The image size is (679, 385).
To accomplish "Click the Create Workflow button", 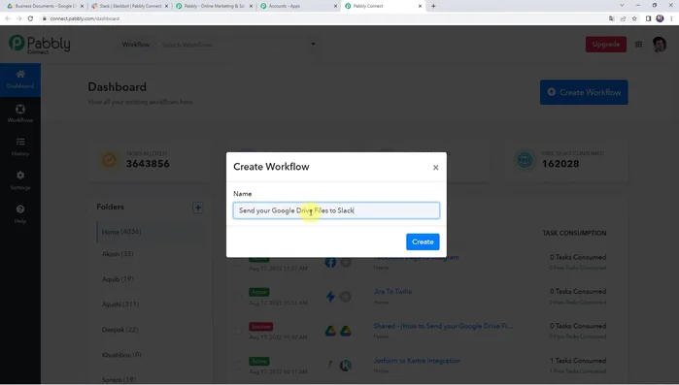I will 584,92.
